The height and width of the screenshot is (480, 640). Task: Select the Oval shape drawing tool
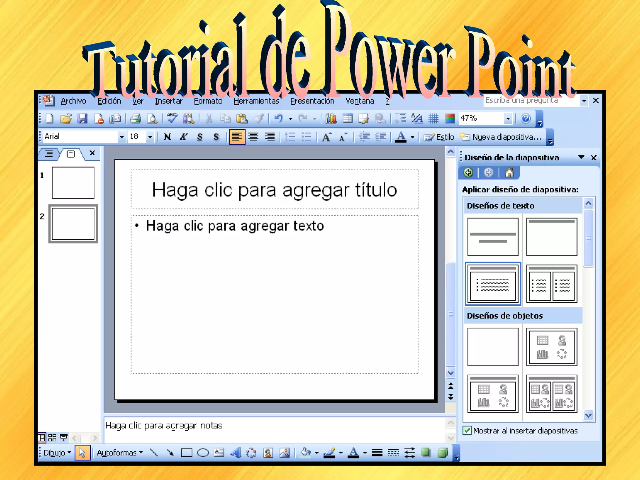tap(203, 452)
